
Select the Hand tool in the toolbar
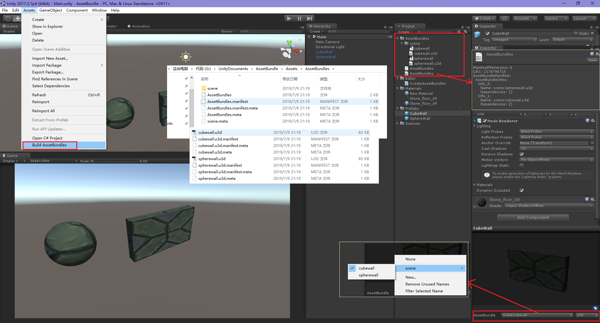click(x=8, y=18)
